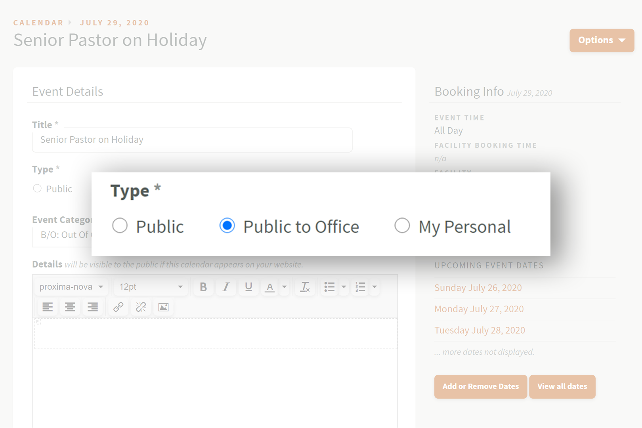Keep Public to Office selected
Screen dimensions: 642x428
(227, 225)
